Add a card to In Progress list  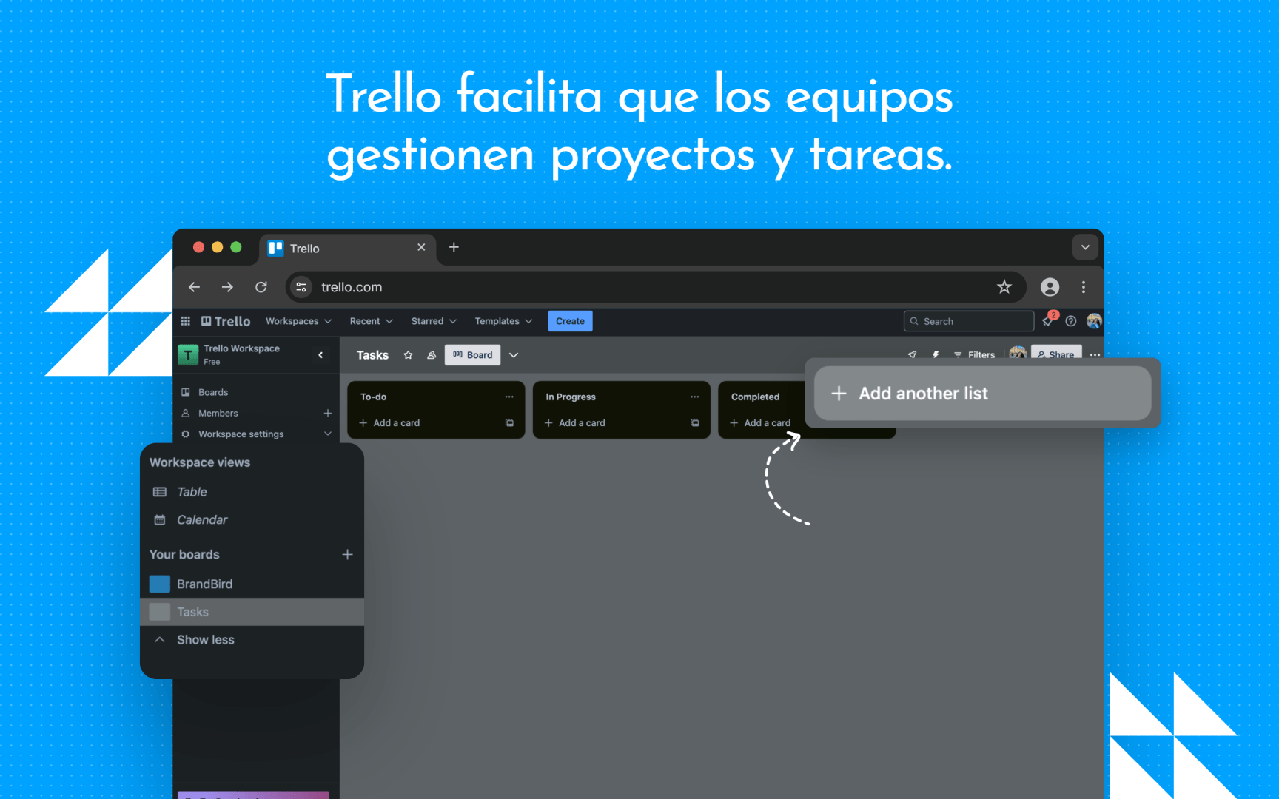click(574, 423)
